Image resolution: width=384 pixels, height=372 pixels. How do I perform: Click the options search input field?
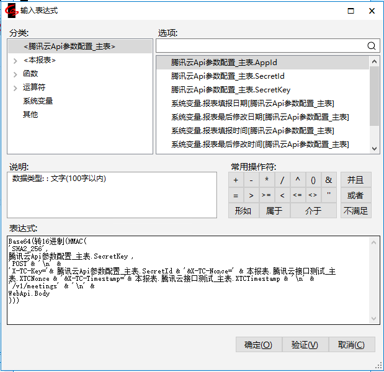point(261,46)
